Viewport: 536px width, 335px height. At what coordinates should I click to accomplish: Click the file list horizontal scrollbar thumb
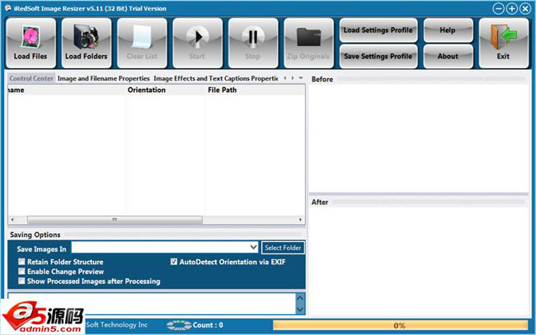click(115, 220)
